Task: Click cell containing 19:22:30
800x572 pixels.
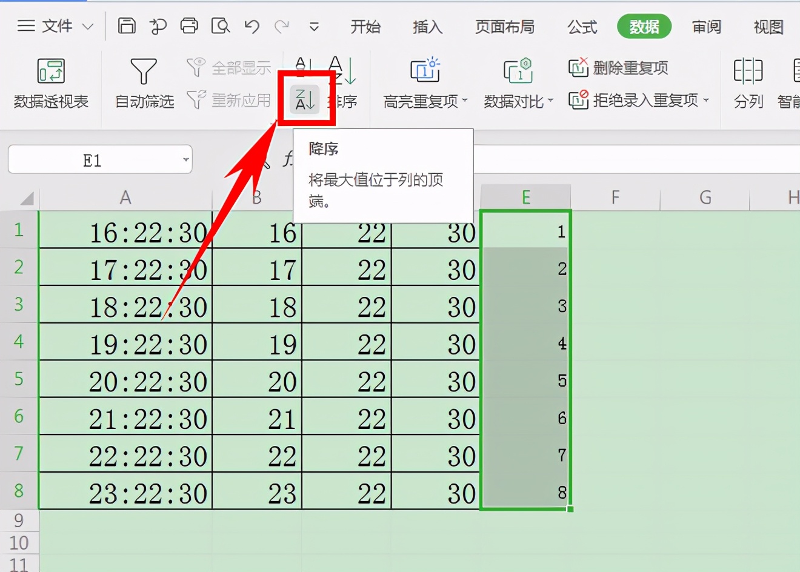Action: (125, 342)
